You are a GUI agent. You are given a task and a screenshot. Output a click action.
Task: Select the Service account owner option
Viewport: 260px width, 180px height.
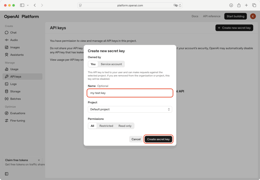coord(111,64)
